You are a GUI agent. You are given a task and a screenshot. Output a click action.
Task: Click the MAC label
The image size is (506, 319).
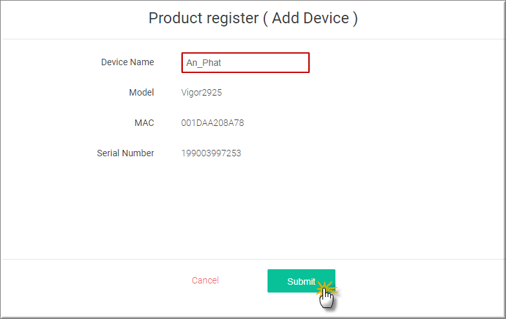coord(143,123)
